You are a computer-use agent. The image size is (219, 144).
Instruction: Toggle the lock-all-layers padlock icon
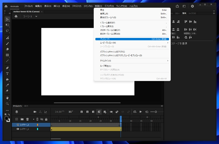46,119
